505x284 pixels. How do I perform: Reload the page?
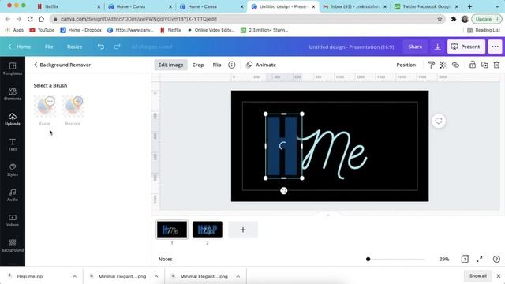(x=30, y=19)
